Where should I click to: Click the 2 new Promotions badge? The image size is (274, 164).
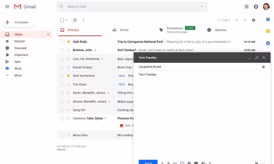pos(190,28)
